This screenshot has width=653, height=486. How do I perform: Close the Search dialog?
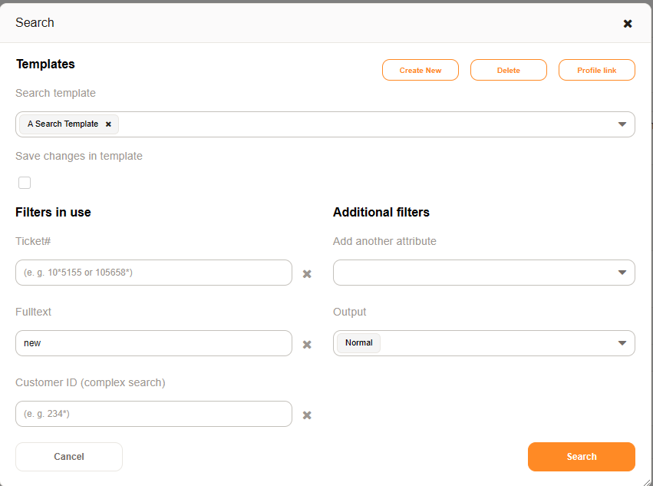point(627,23)
